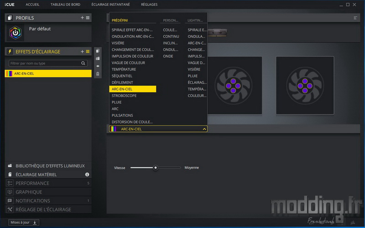
Task: Add a new lighting effect with plus icon
Action: [x=82, y=52]
